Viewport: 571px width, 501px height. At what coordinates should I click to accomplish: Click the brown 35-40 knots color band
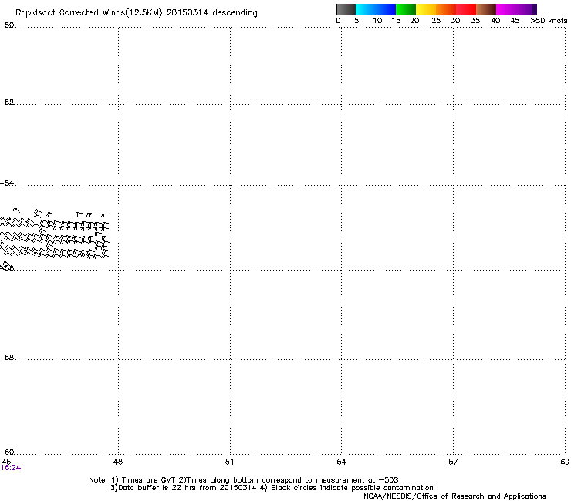[486, 9]
